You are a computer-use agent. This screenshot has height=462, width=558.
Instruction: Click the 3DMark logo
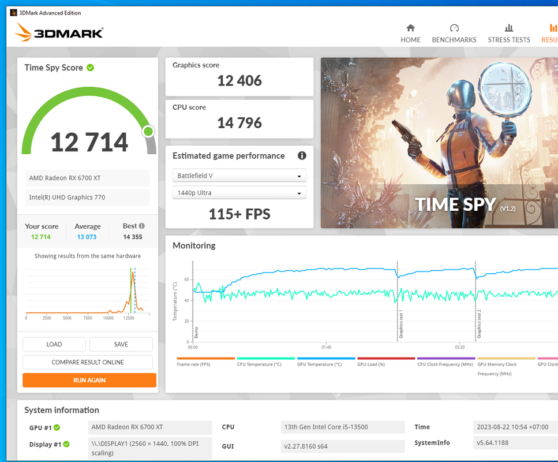pyautogui.click(x=59, y=32)
